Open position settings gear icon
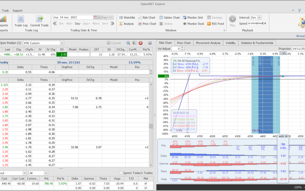The height and width of the screenshot is (191, 305). (x=150, y=43)
